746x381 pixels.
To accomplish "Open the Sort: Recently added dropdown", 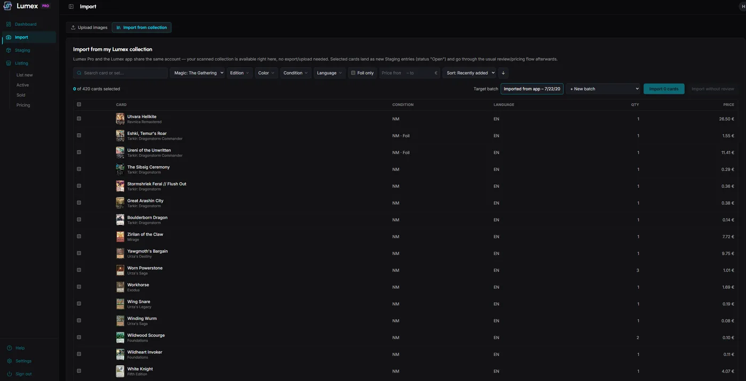I will tap(471, 73).
